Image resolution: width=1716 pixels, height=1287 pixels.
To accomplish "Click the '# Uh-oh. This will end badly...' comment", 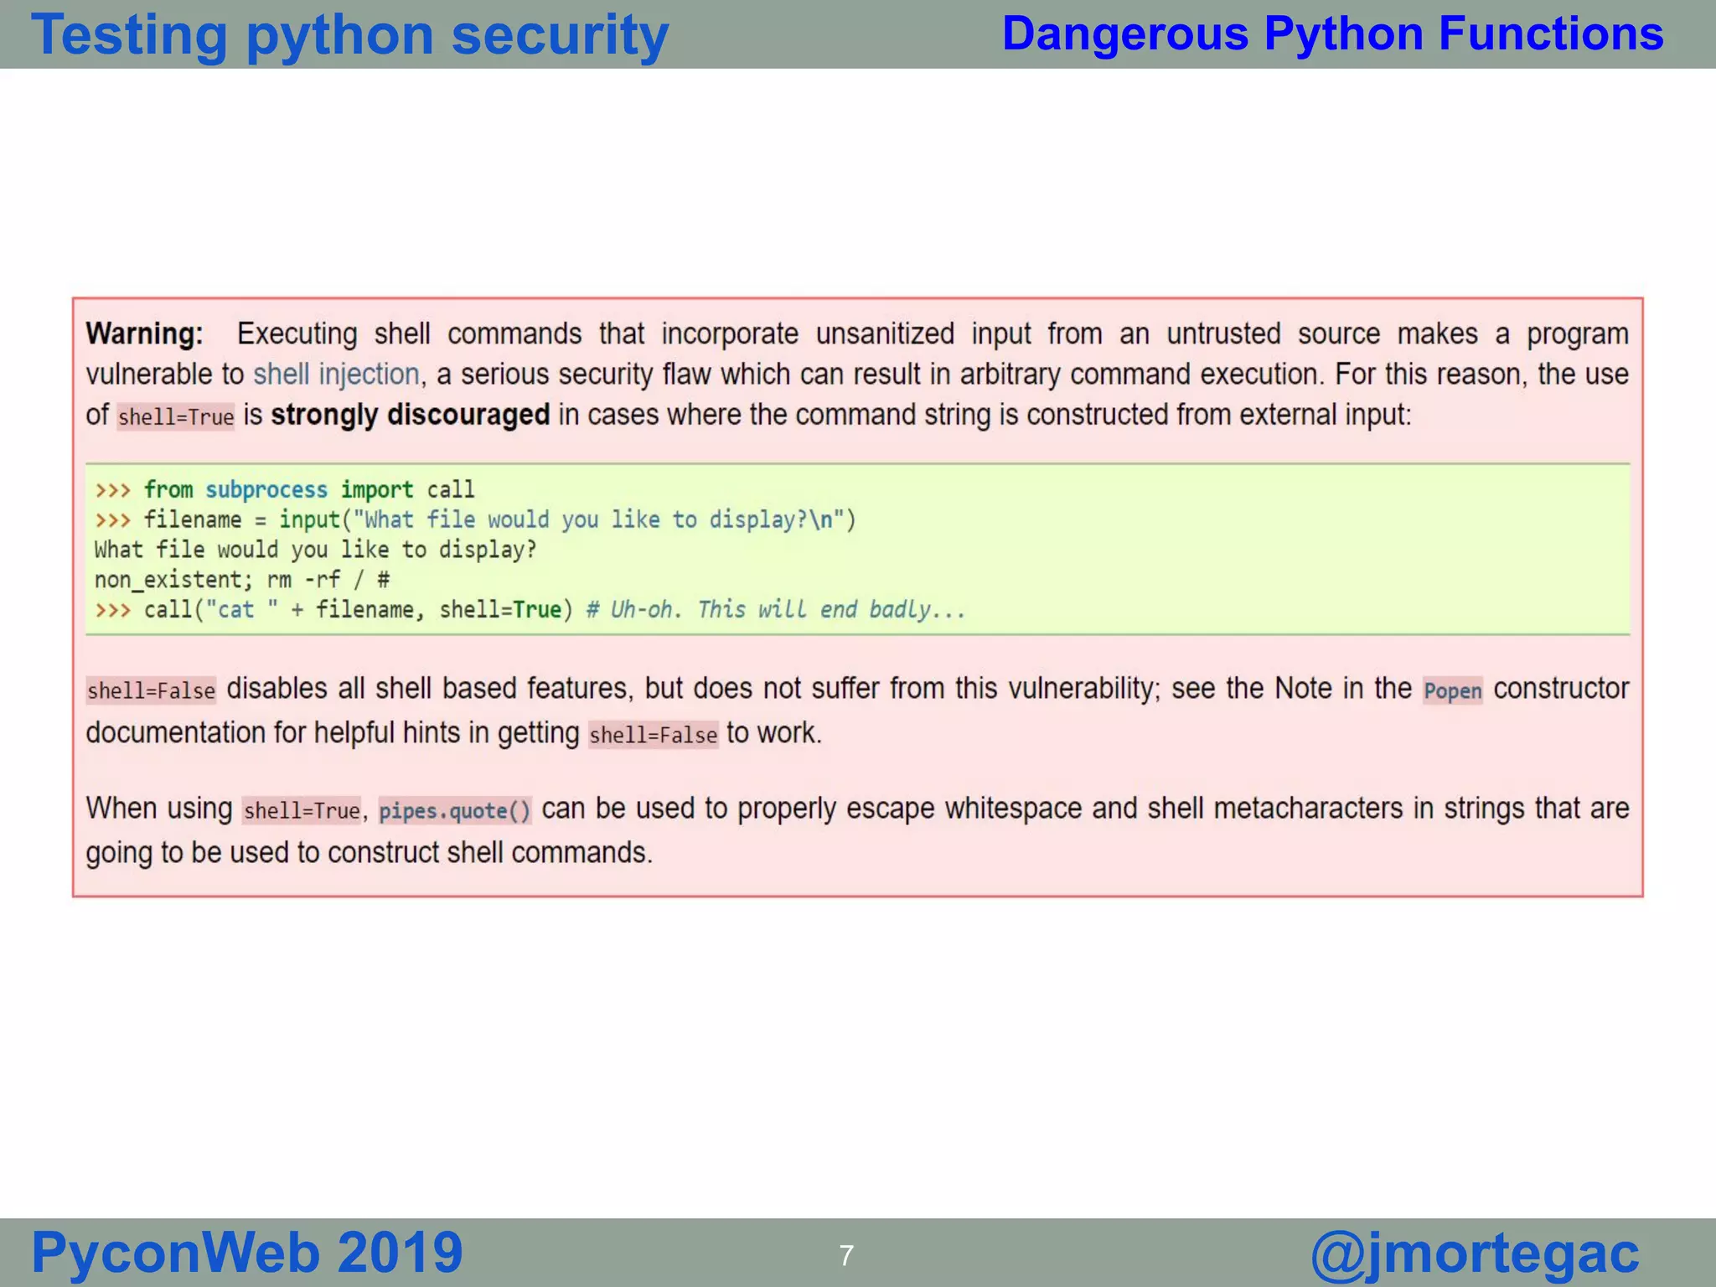I will coord(776,609).
